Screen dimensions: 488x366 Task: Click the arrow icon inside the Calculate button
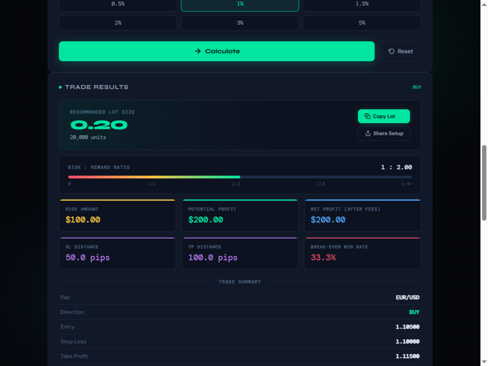pos(198,51)
